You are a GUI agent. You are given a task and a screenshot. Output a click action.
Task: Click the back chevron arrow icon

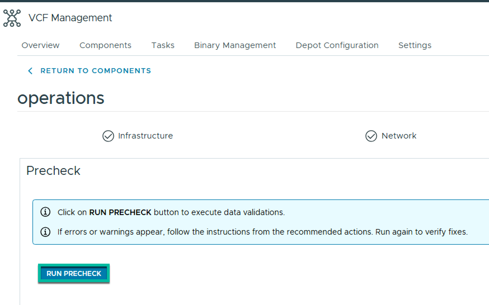tap(30, 71)
